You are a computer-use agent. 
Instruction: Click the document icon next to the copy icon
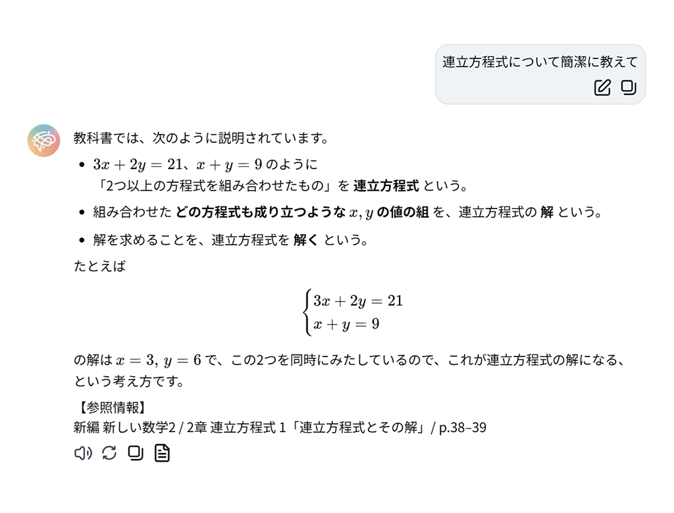(x=161, y=453)
